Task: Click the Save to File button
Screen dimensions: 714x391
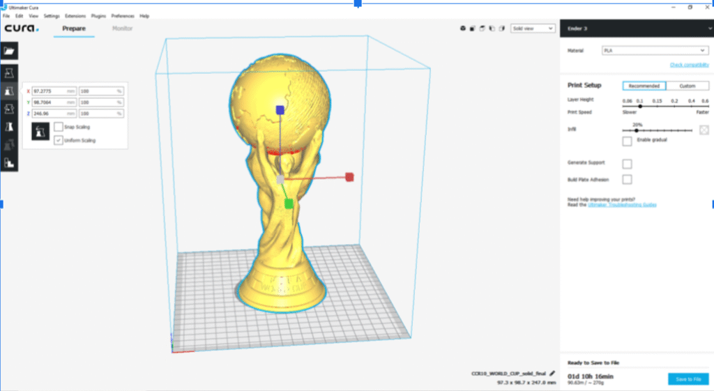Action: [x=688, y=379]
